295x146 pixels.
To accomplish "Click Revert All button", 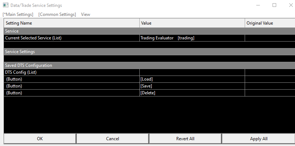I will click(185, 138).
